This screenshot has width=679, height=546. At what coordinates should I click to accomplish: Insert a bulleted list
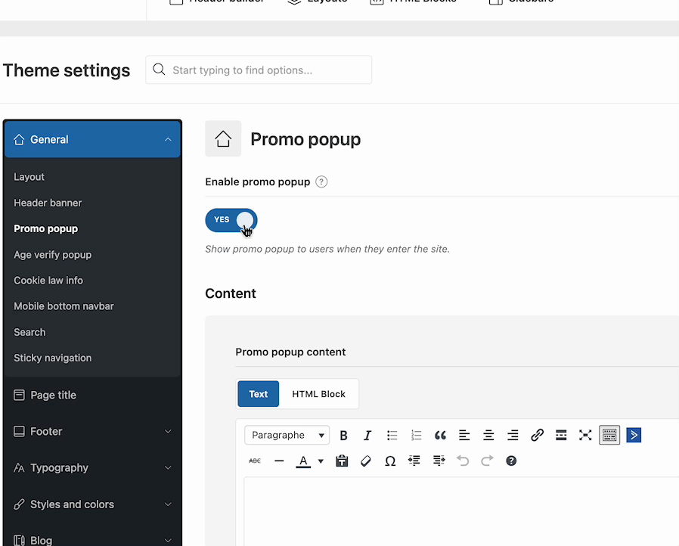pos(392,435)
